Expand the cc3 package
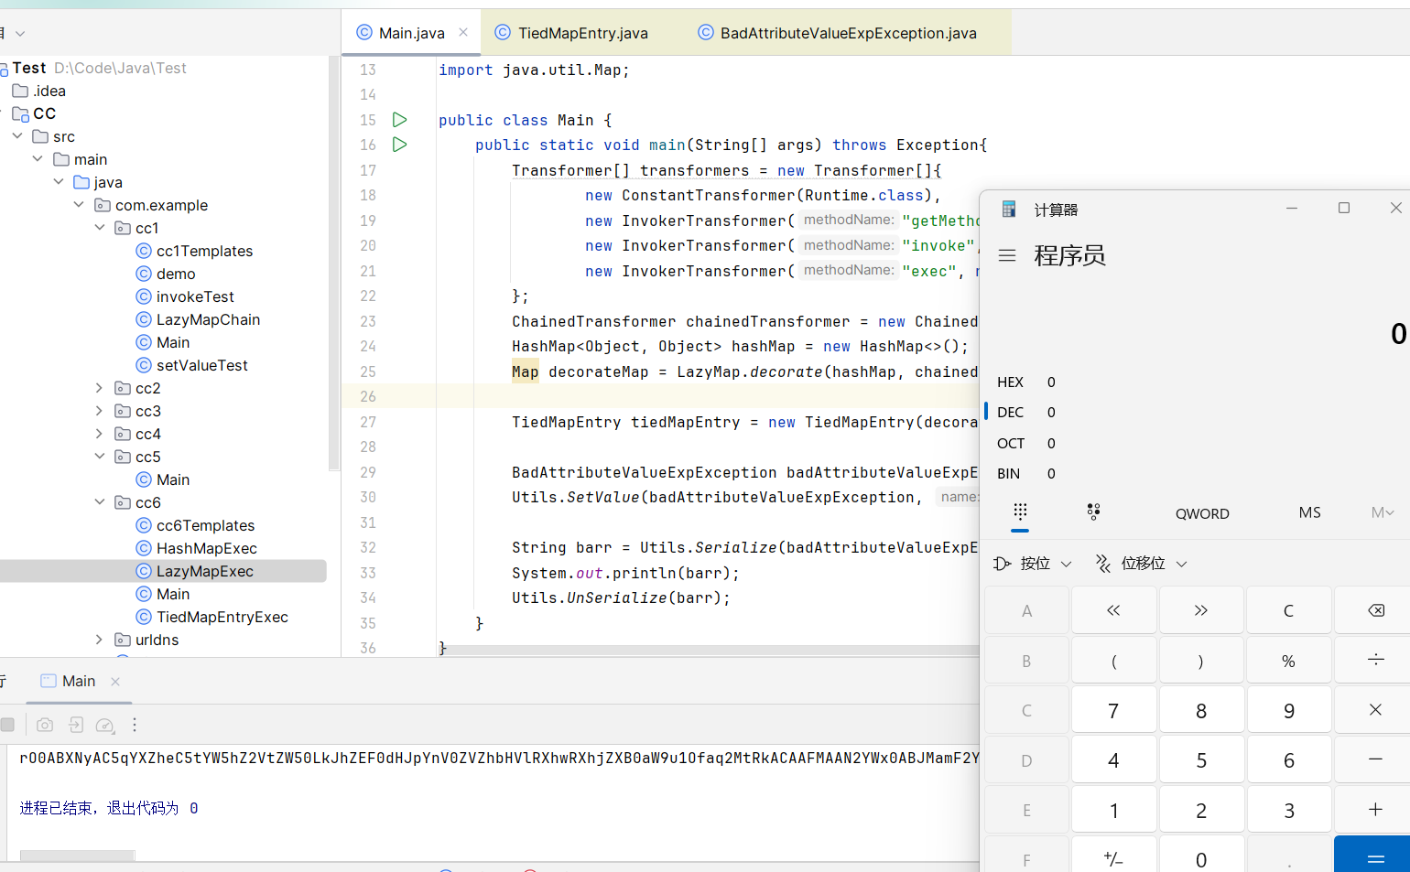 coord(99,411)
